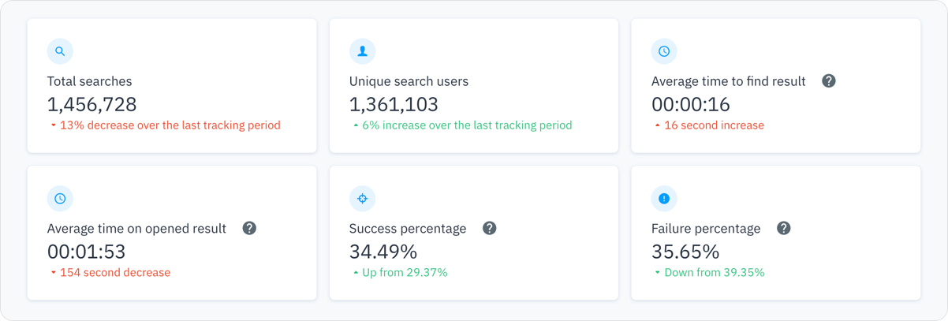Click the magnifier icon on Total searches card
Screen dimensions: 948x321
pos(60,51)
